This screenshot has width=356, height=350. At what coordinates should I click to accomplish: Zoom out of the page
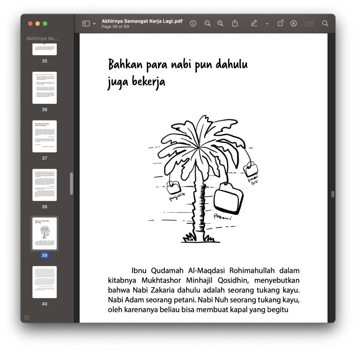click(208, 23)
